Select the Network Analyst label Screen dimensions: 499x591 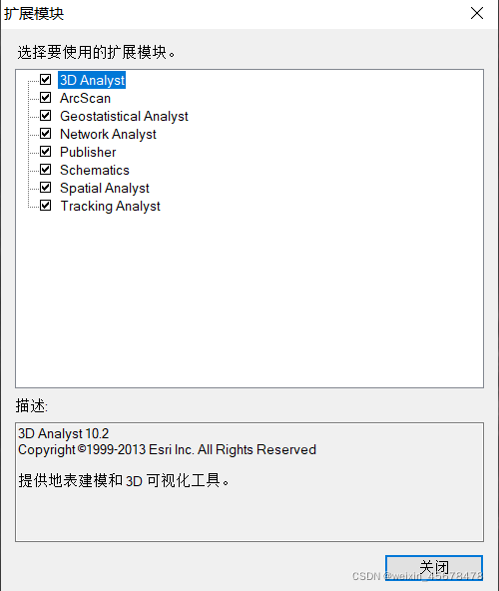click(108, 134)
